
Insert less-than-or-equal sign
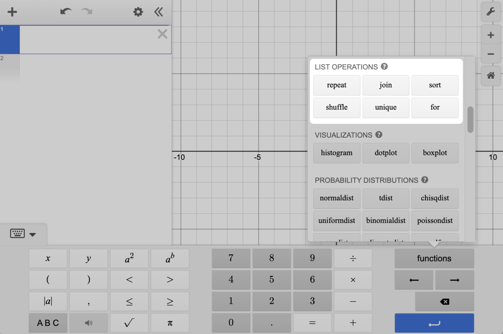coord(129,301)
